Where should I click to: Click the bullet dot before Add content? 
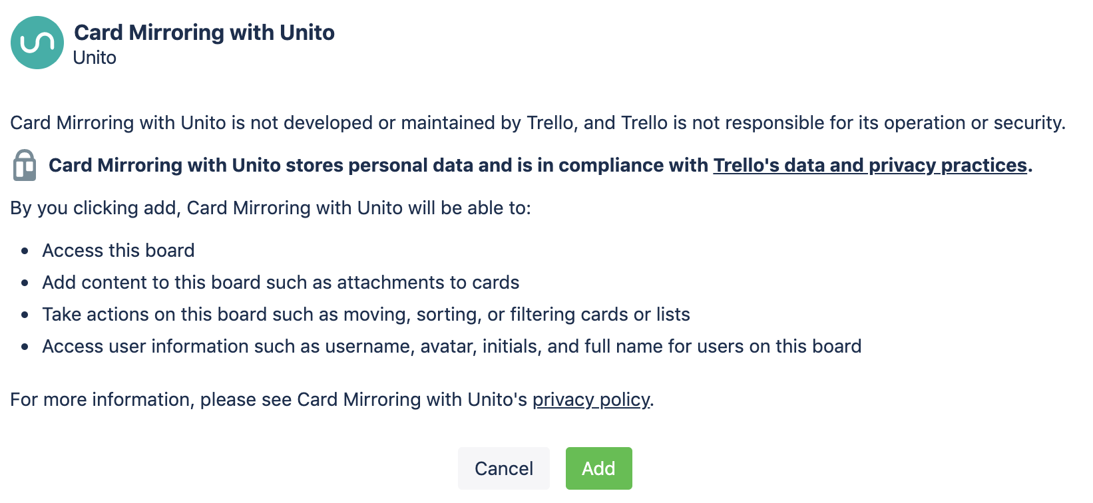[25, 283]
